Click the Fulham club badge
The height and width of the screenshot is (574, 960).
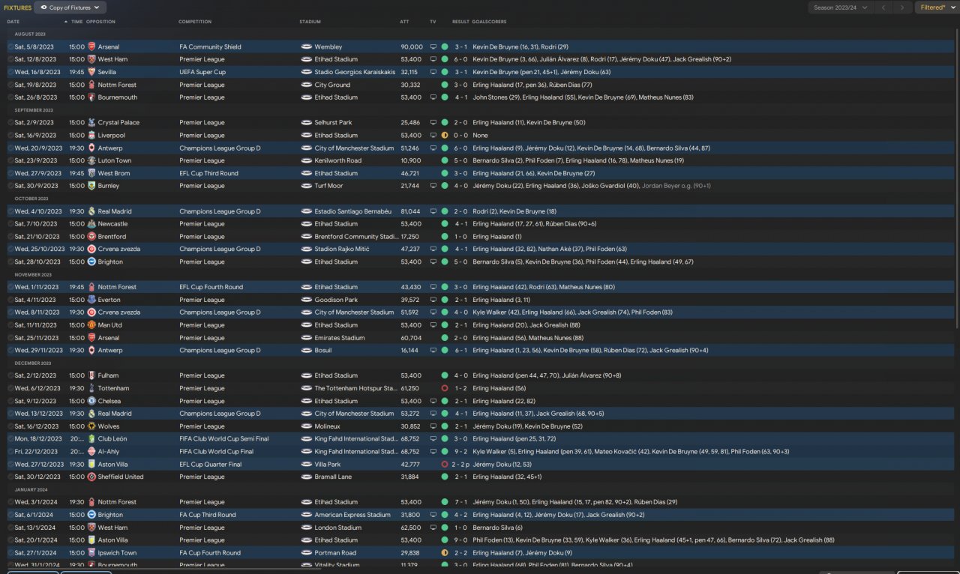click(x=91, y=375)
